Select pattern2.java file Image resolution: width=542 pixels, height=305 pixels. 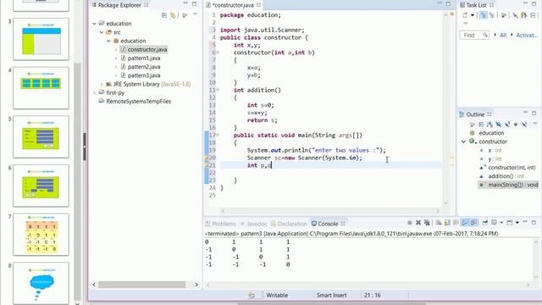[144, 67]
